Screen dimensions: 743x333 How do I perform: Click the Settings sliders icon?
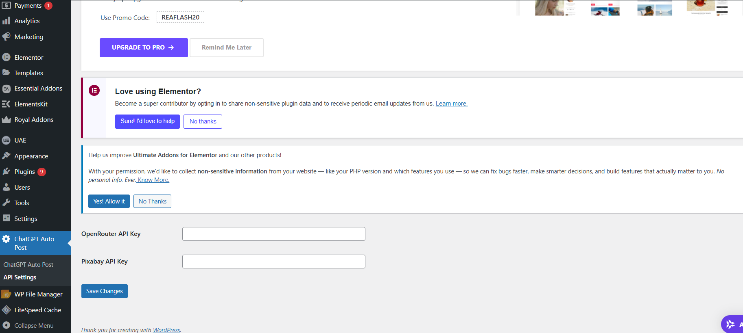pos(6,218)
